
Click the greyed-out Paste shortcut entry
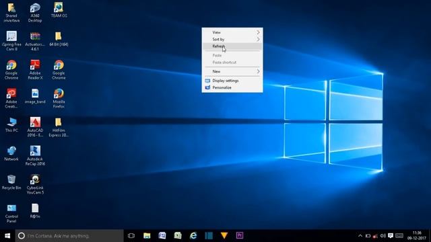pos(232,63)
